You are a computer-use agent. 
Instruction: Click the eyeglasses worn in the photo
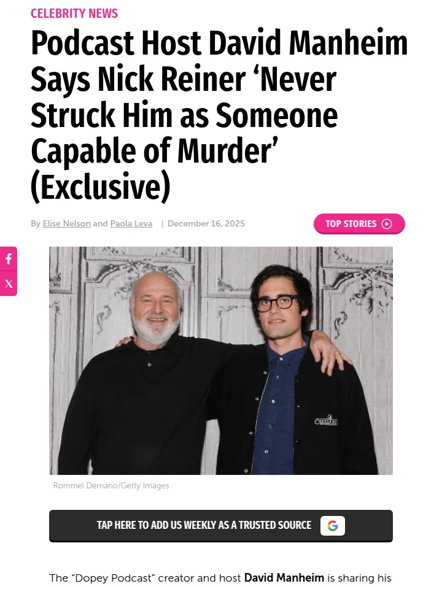(x=277, y=302)
